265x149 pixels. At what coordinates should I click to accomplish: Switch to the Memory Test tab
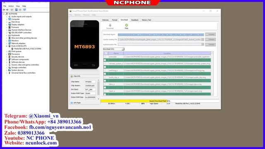[146, 20]
